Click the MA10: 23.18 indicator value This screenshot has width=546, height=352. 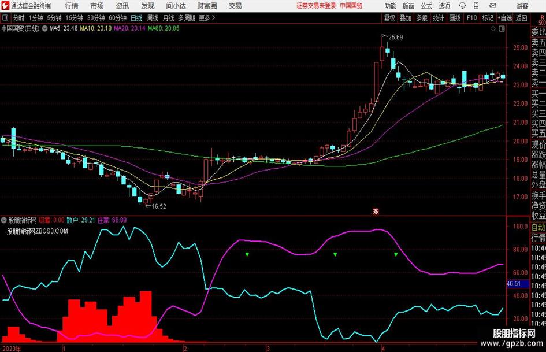point(96,28)
